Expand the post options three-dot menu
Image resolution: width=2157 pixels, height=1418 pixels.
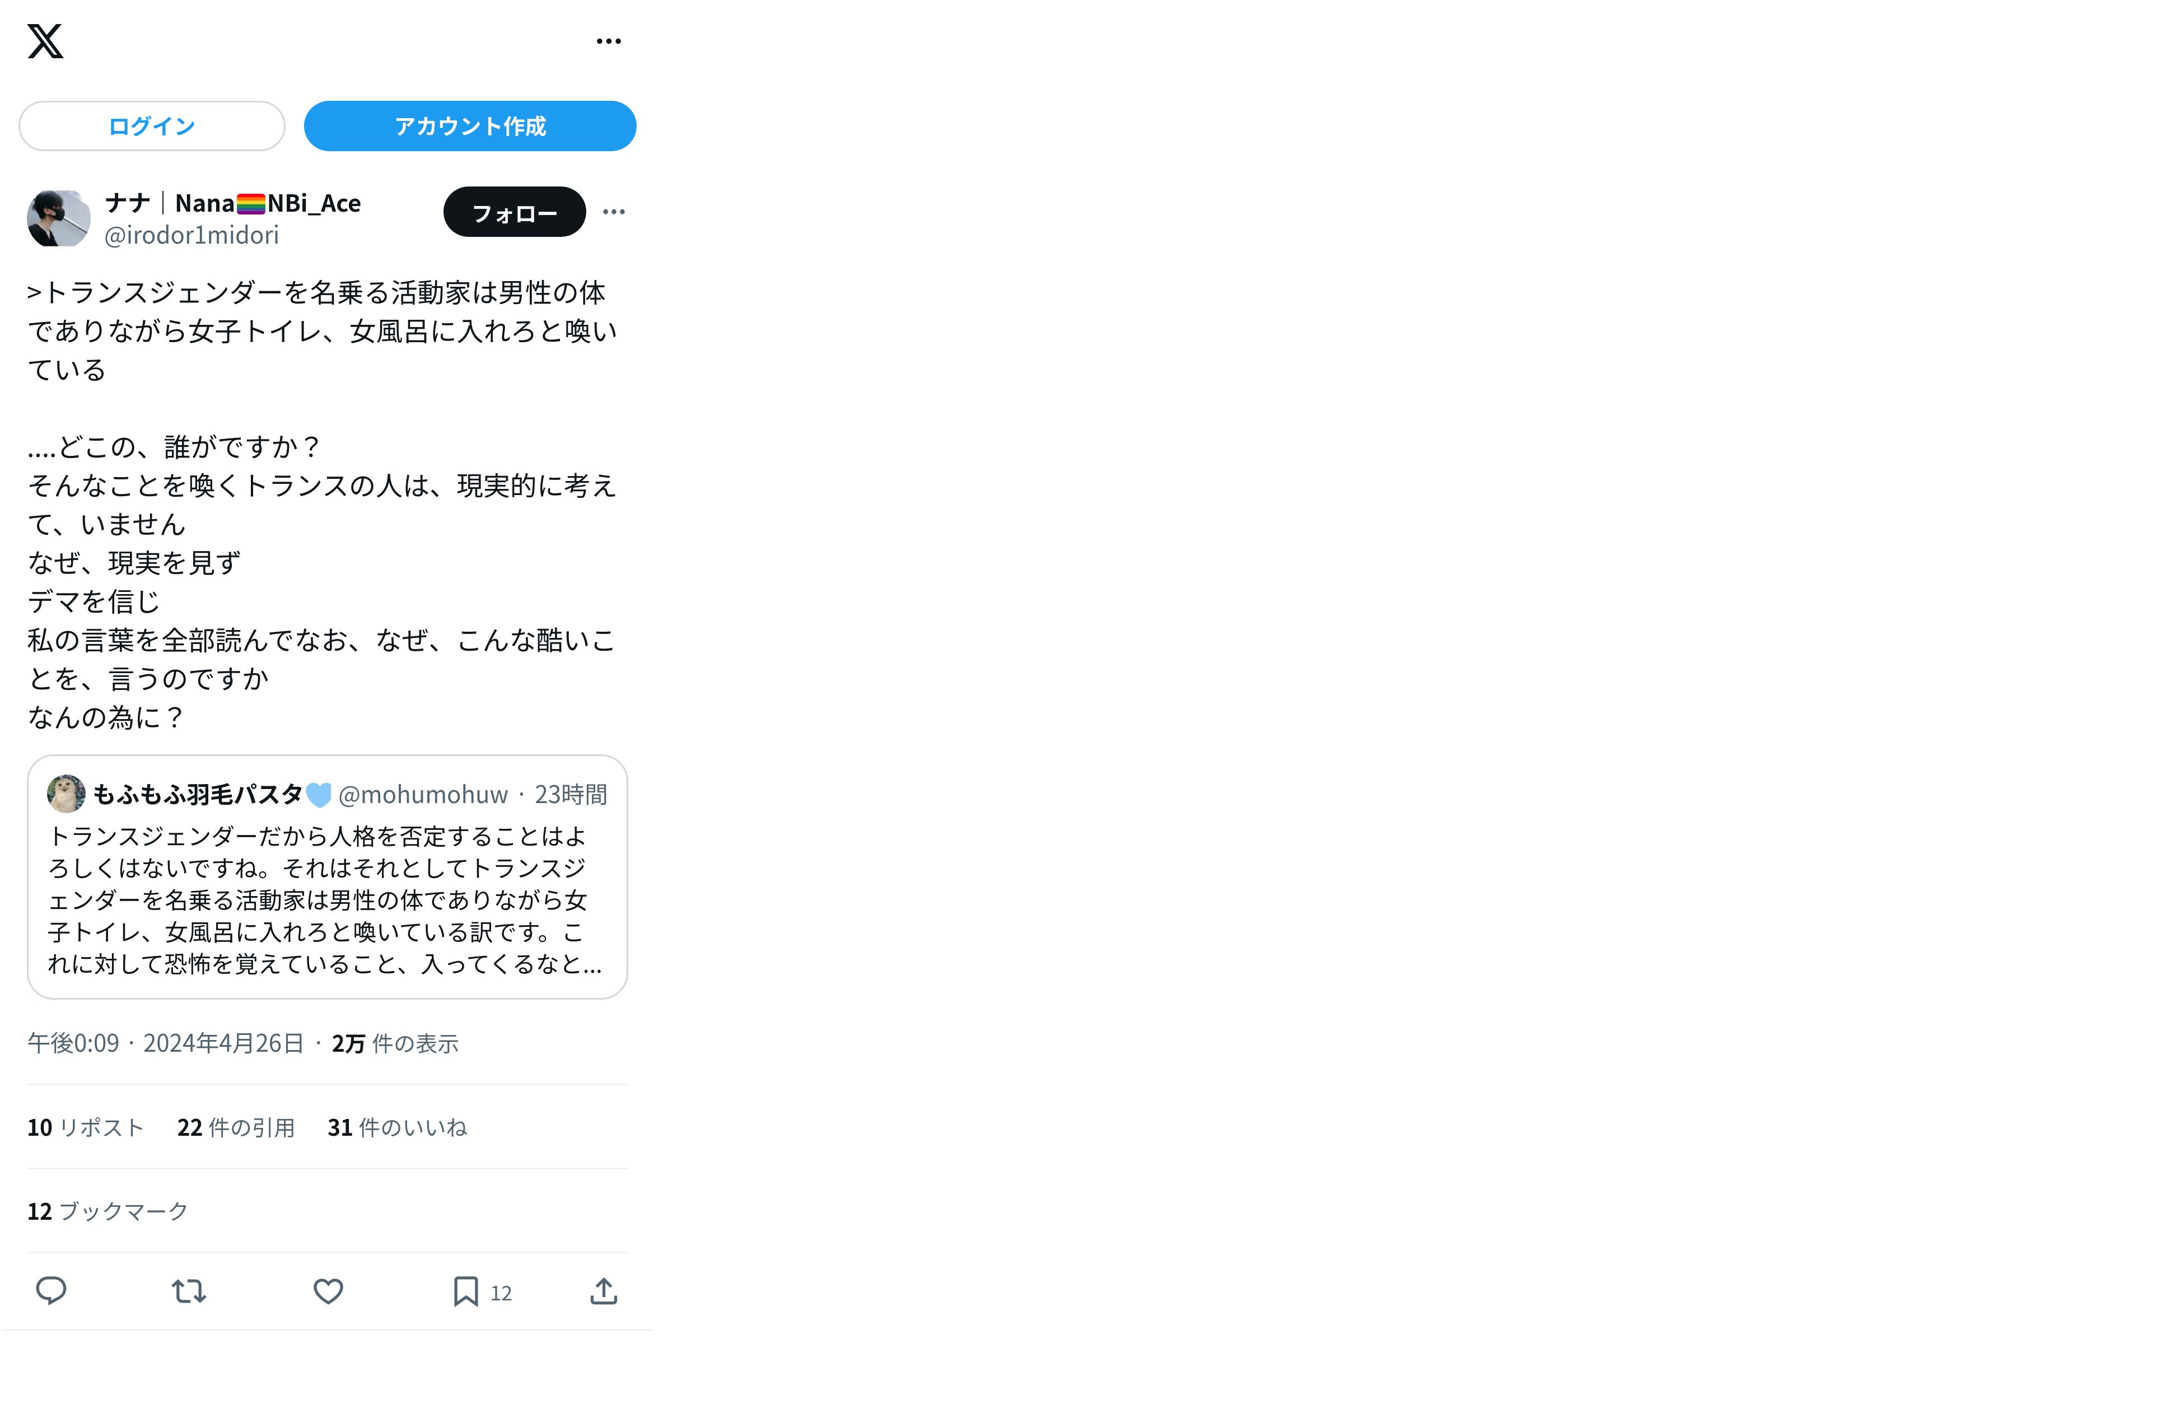614,212
